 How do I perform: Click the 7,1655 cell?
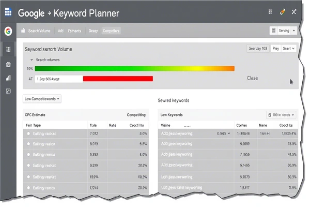[245, 154]
